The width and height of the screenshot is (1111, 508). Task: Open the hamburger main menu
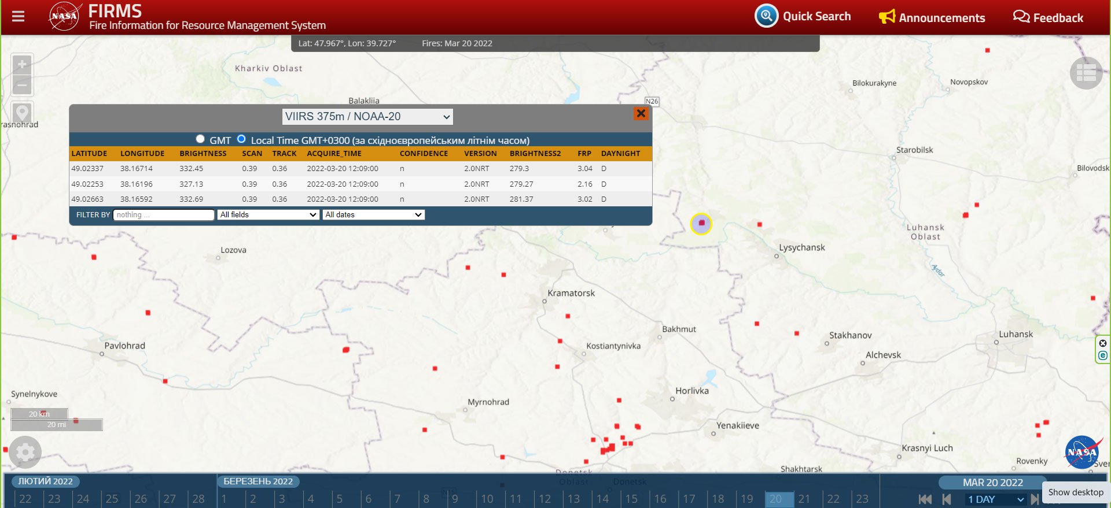(18, 16)
